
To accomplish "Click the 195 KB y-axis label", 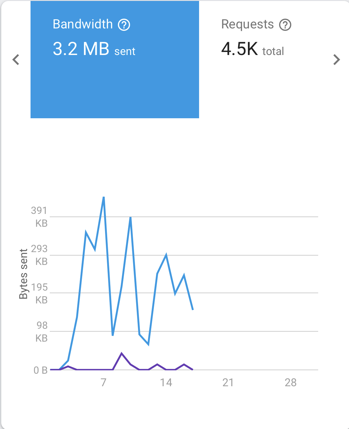I will click(40, 293).
